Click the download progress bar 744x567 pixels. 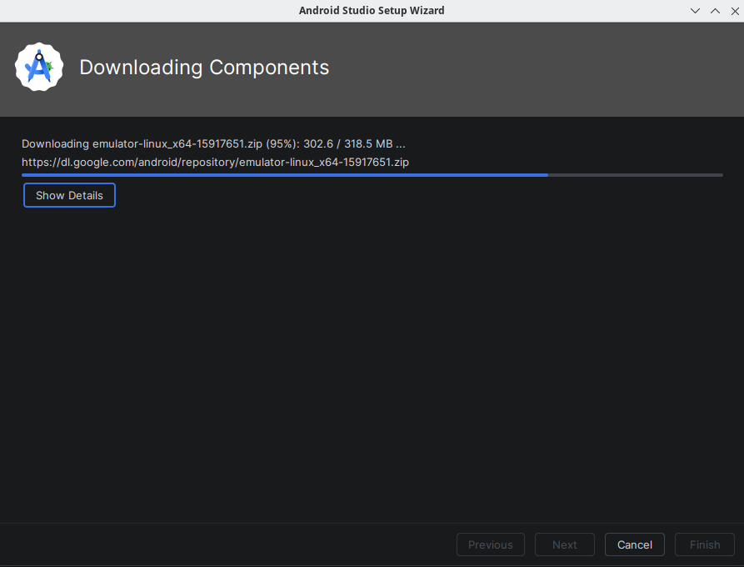pyautogui.click(x=372, y=175)
